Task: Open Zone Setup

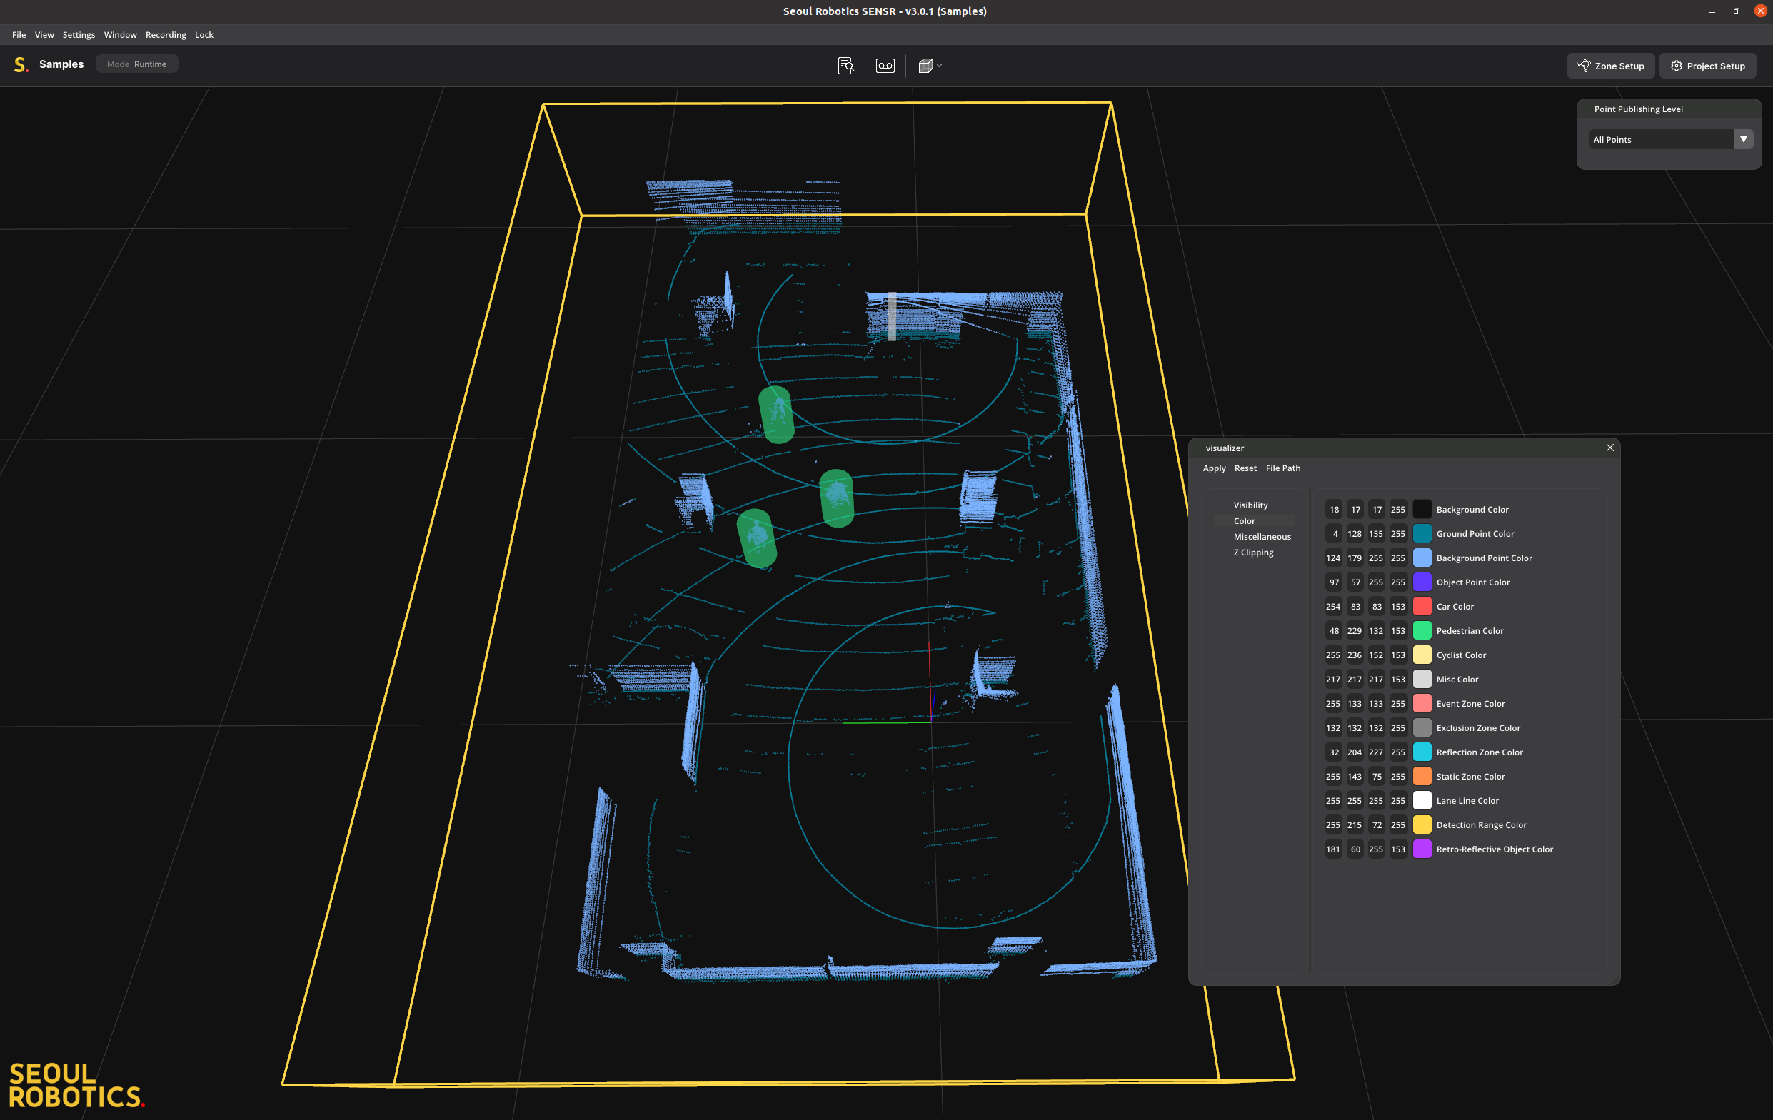Action: coord(1611,66)
